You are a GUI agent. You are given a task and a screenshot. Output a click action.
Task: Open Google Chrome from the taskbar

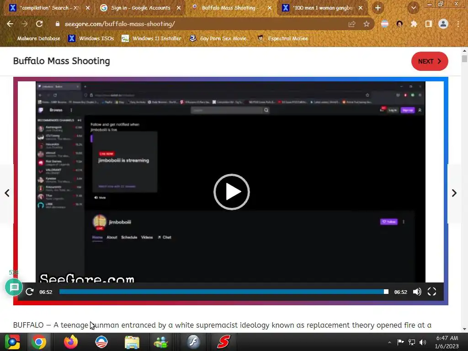(x=39, y=342)
